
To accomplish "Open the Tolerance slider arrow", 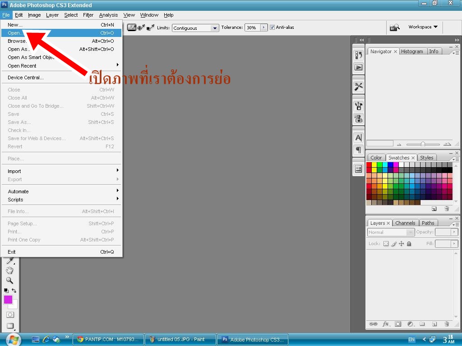I will pos(263,27).
